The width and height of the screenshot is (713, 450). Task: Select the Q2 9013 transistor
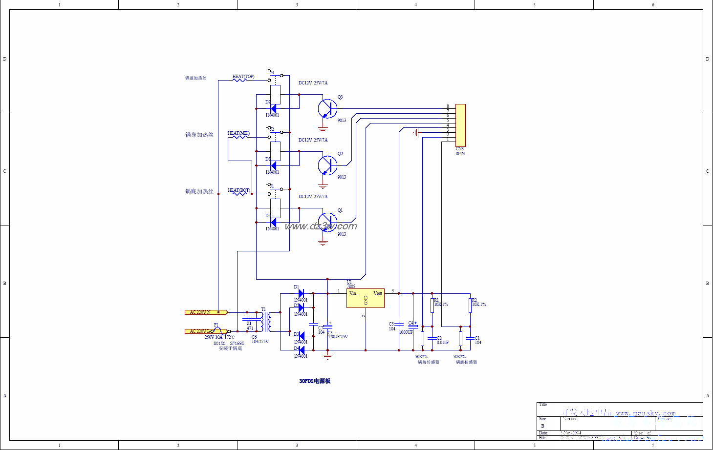pos(327,165)
